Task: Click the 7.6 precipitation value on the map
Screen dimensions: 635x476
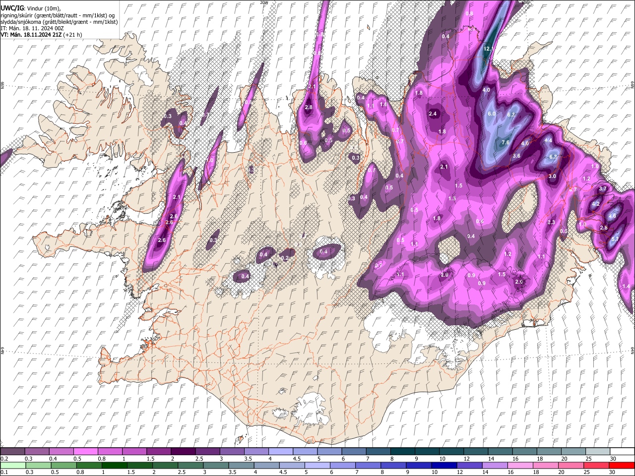Action: pos(506,142)
